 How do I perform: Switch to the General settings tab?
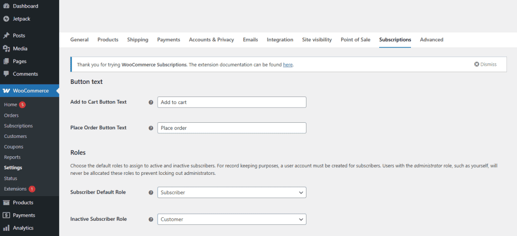pos(79,39)
